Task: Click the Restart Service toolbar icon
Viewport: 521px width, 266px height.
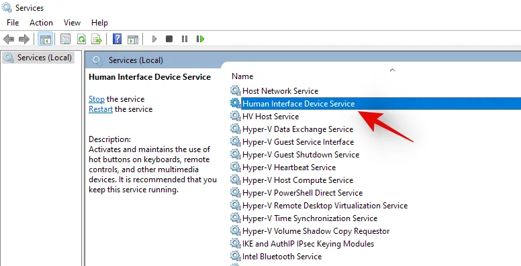Action: pos(200,39)
